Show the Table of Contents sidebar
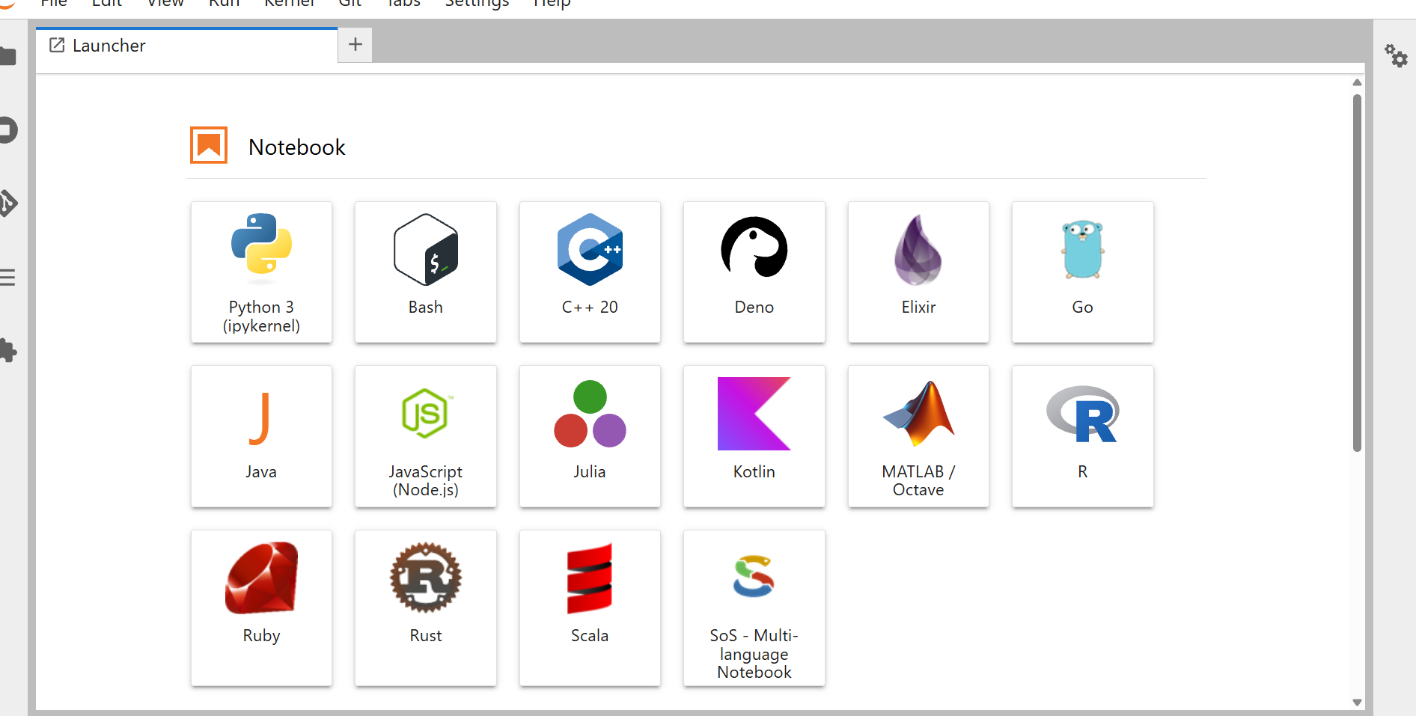1416x716 pixels. [7, 278]
